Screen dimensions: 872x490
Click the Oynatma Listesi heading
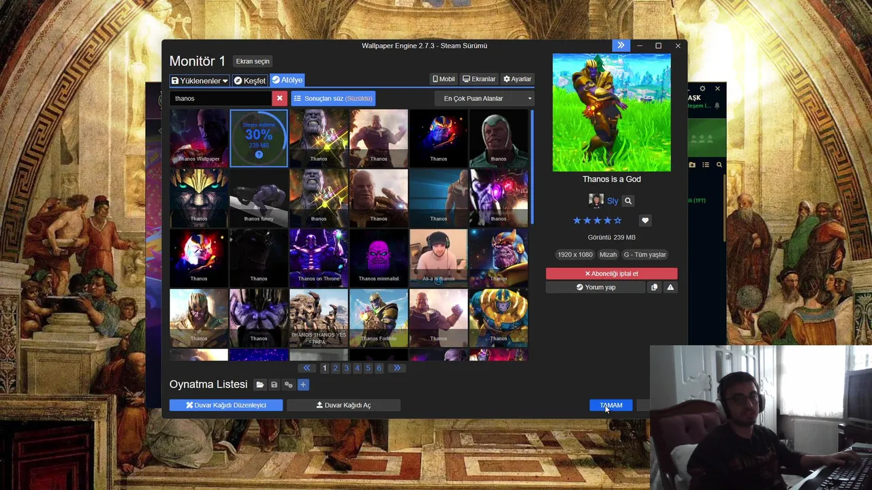(208, 385)
